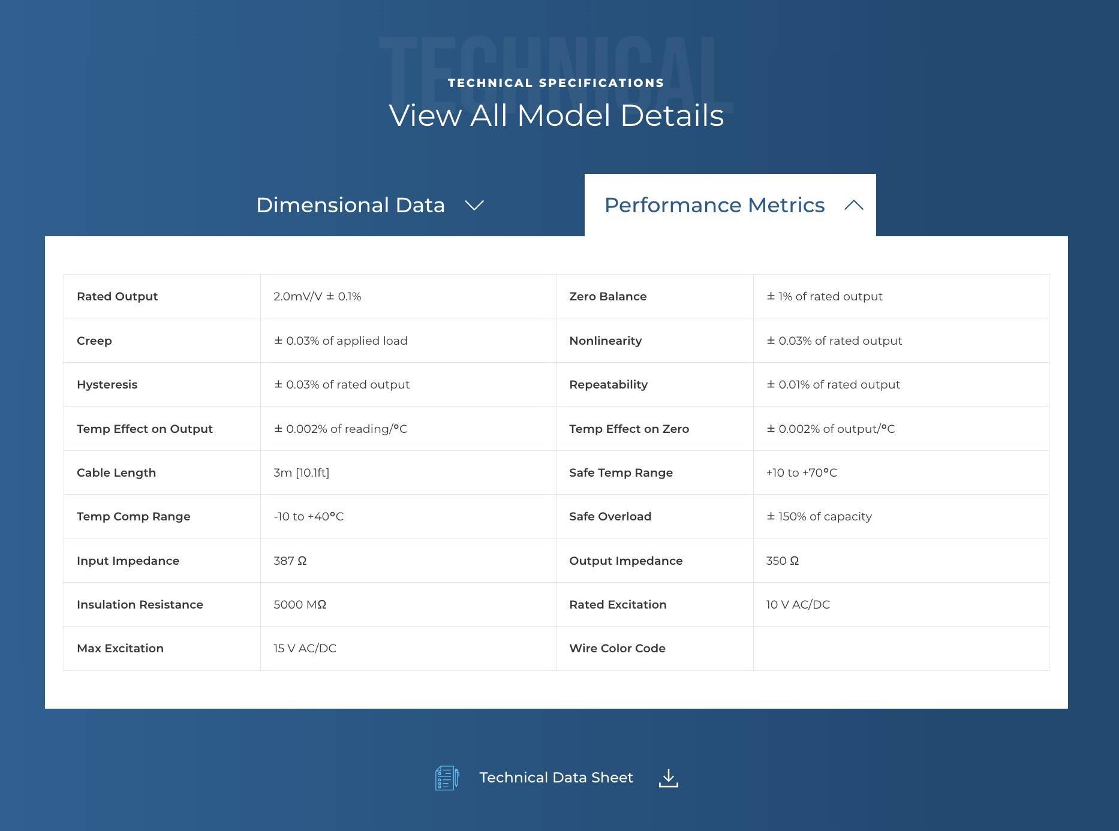Select the Max Excitation label
The width and height of the screenshot is (1119, 831).
coord(121,648)
